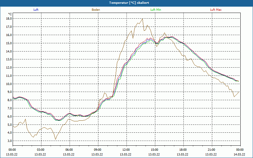Click the 11,0 y-axis value
The width and height of the screenshot is (253, 158).
coord(9,76)
